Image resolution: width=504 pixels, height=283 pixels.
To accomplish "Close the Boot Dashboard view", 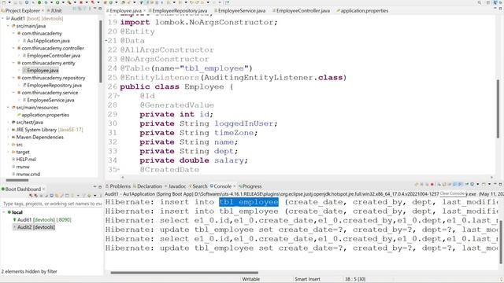I will coord(44,189).
